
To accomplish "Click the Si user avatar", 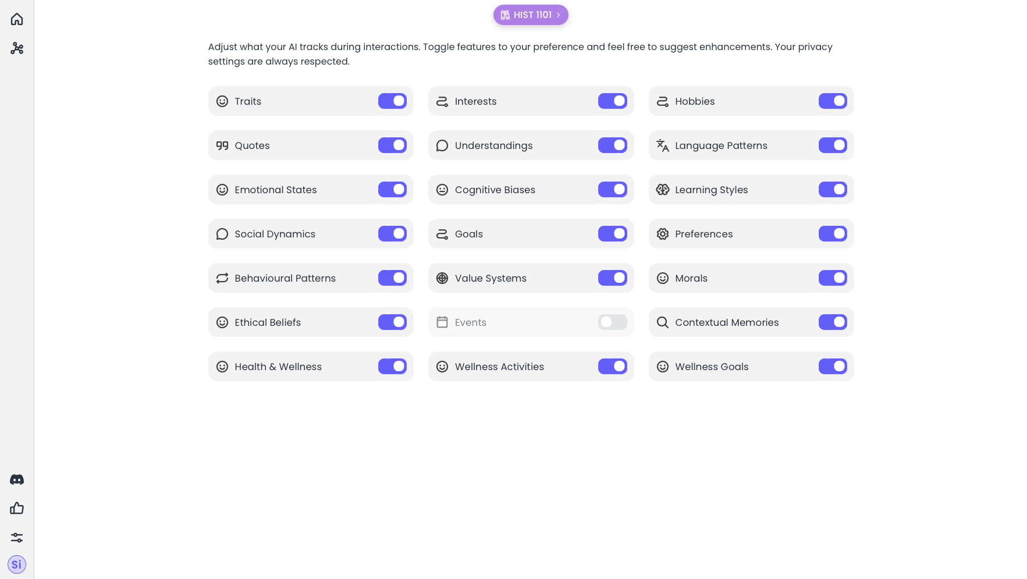I will click(17, 564).
